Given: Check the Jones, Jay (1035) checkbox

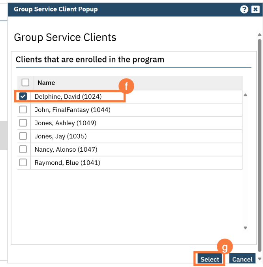Looking at the screenshot, I should 23,136.
